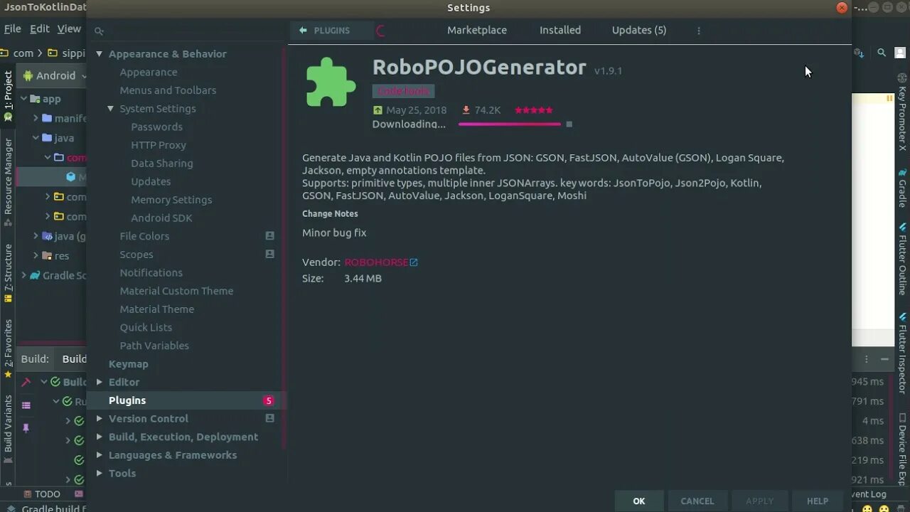This screenshot has width=910, height=512.
Task: Select HTTP Proxy settings
Action: 159,145
